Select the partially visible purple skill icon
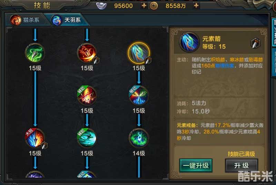 pos(35,174)
